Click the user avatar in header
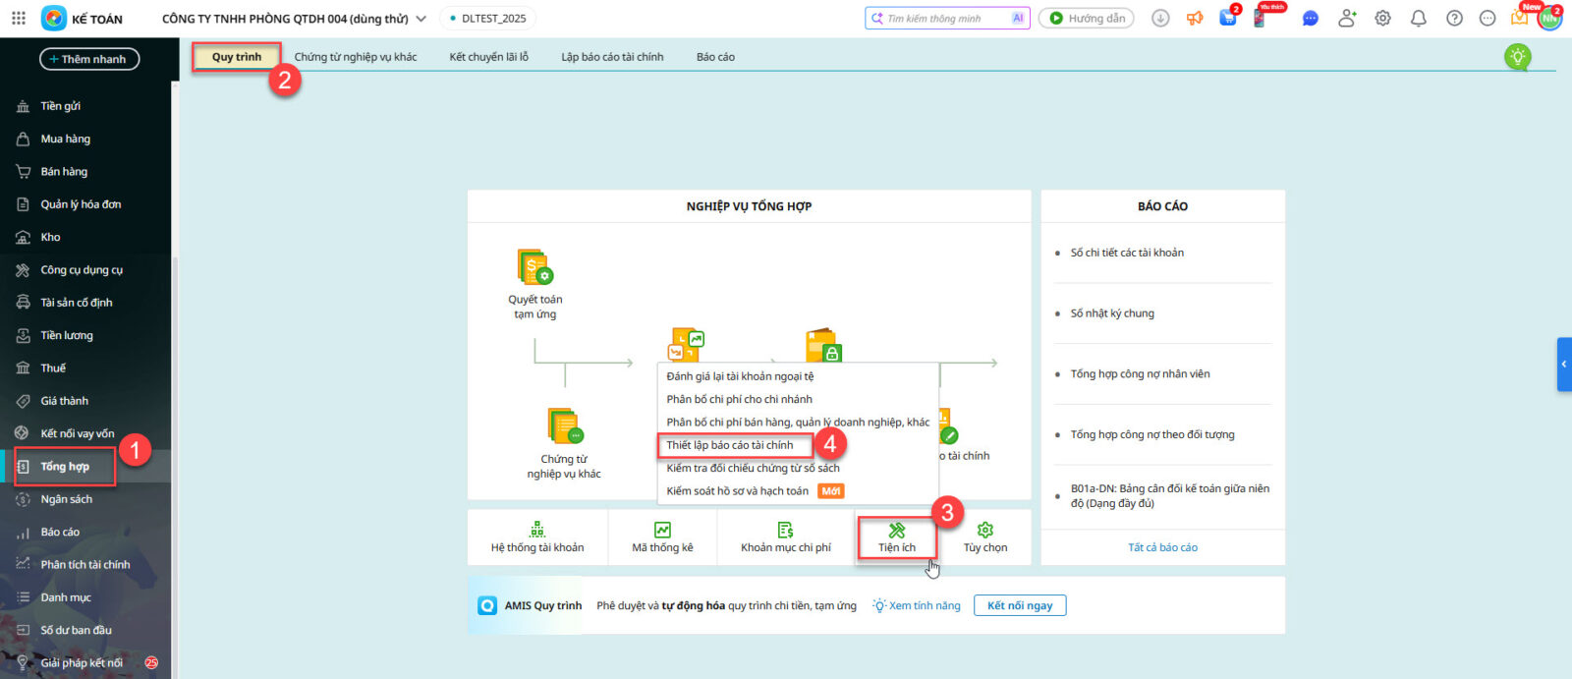The height and width of the screenshot is (679, 1572). click(1549, 18)
